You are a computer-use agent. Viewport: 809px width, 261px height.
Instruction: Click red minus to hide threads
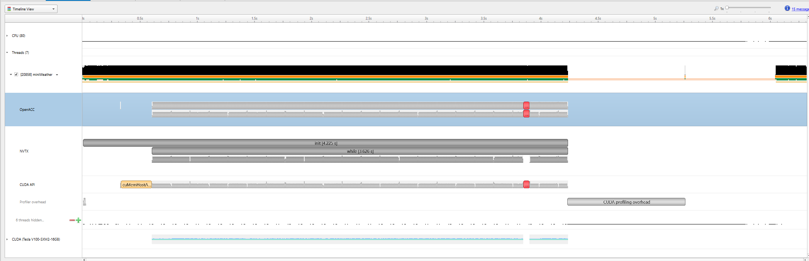72,220
